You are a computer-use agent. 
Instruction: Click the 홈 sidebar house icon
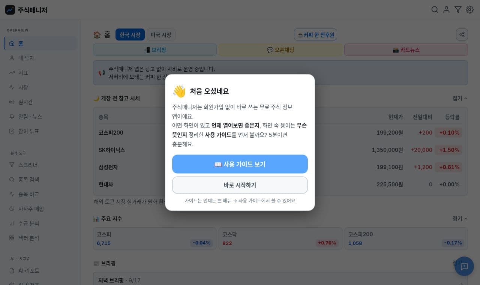[12, 43]
